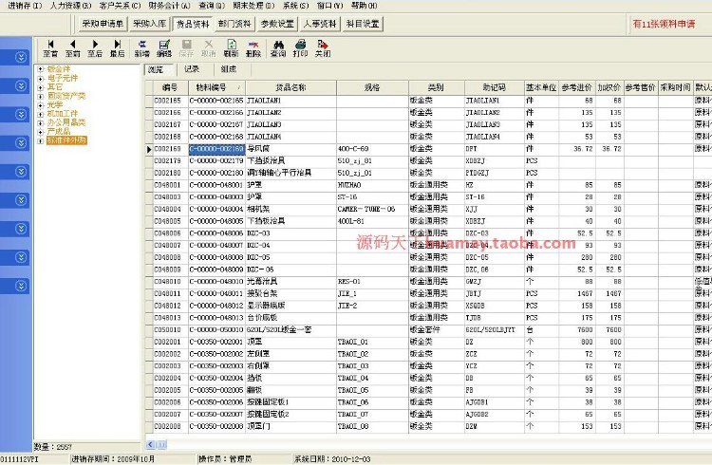Viewport: 712px width, 465px height.
Task: Go to previous record with 至前 icon
Action: click(x=73, y=48)
